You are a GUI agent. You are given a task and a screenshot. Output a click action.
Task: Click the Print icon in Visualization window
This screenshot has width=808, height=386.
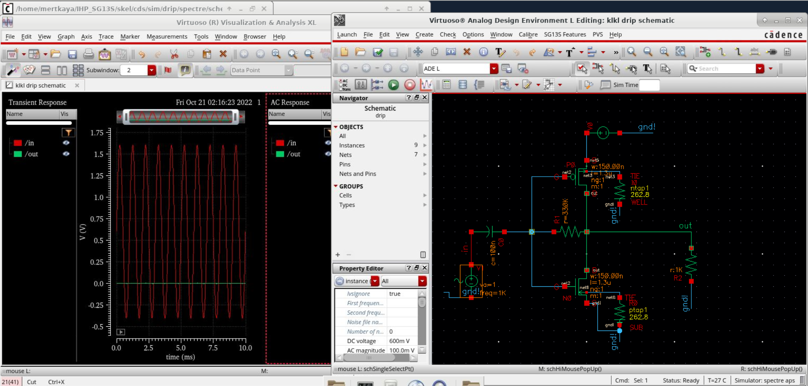[88, 54]
